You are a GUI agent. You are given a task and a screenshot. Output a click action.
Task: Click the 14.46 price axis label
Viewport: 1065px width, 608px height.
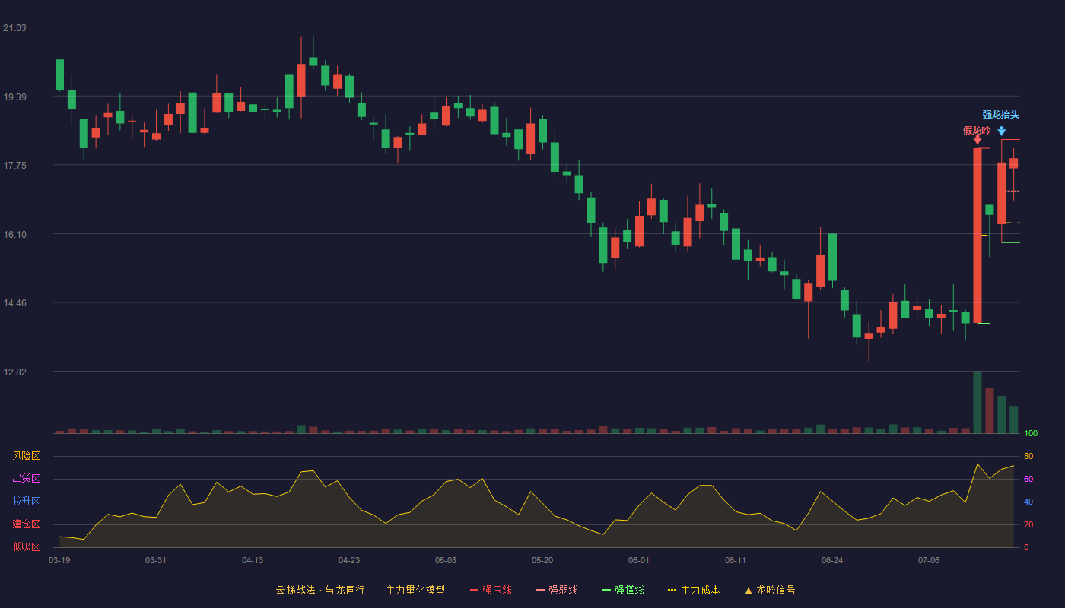(x=14, y=303)
